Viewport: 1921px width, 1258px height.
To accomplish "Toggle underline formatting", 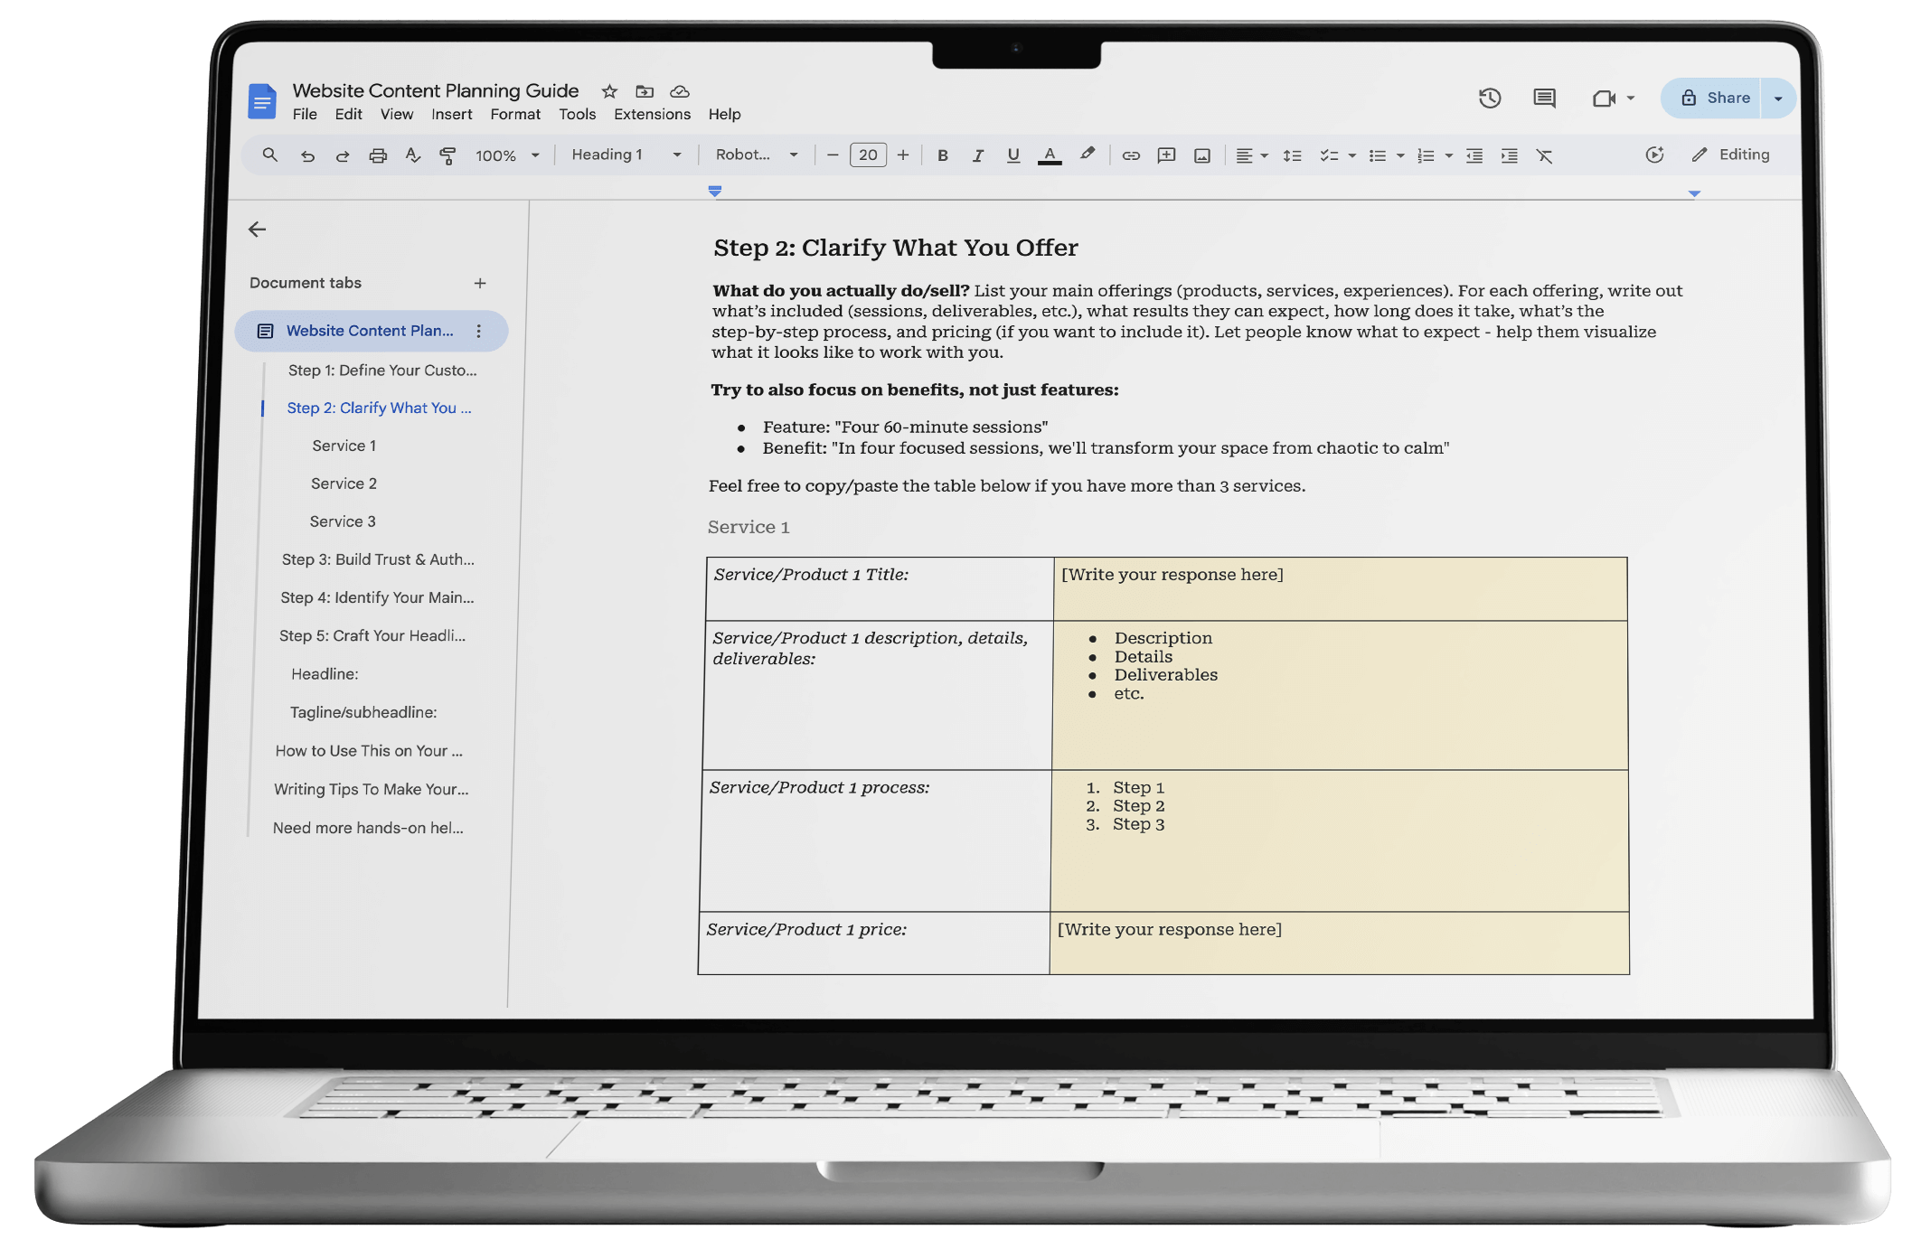I will click(1012, 155).
